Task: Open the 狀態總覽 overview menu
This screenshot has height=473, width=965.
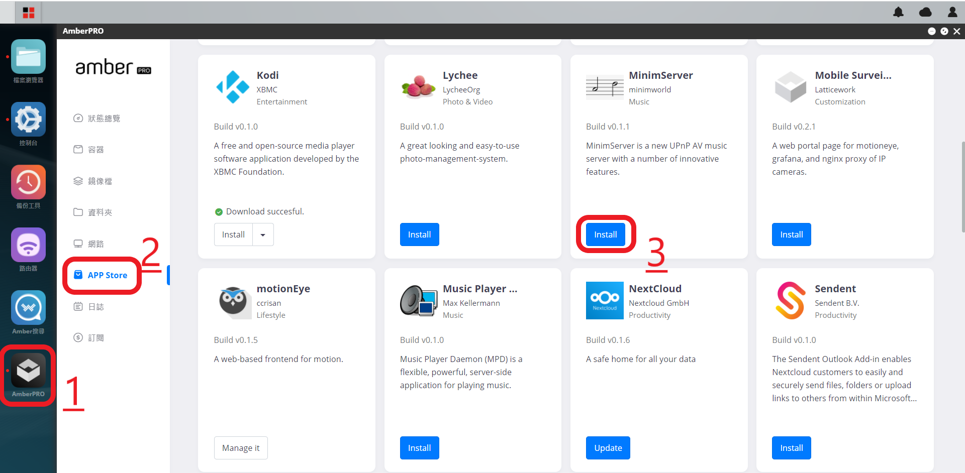Action: tap(97, 119)
